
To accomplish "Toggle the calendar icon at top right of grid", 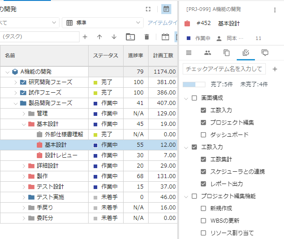I will [166, 9].
